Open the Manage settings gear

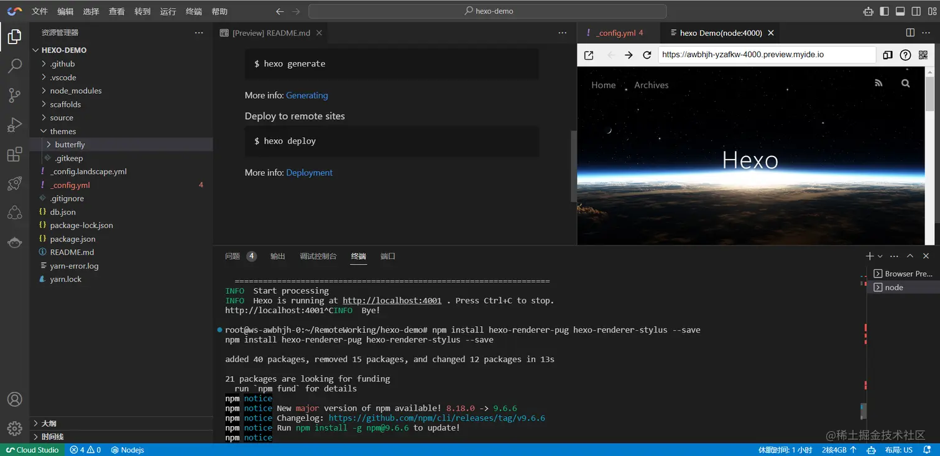14,429
